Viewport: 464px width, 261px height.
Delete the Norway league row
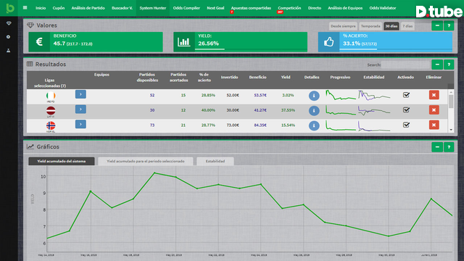[434, 125]
